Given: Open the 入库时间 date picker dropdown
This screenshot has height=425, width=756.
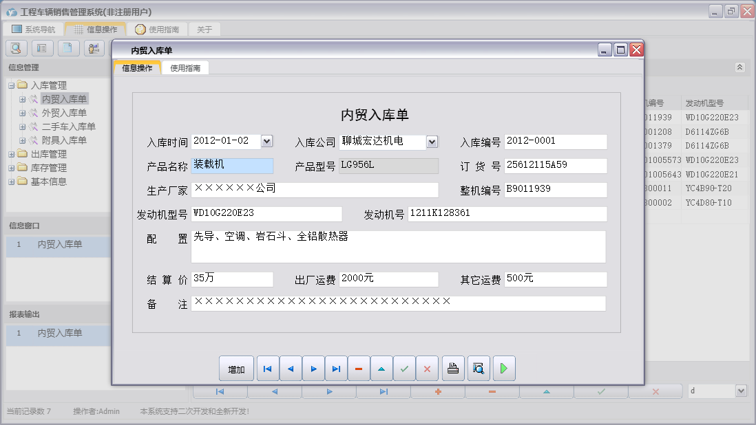Looking at the screenshot, I should (265, 141).
